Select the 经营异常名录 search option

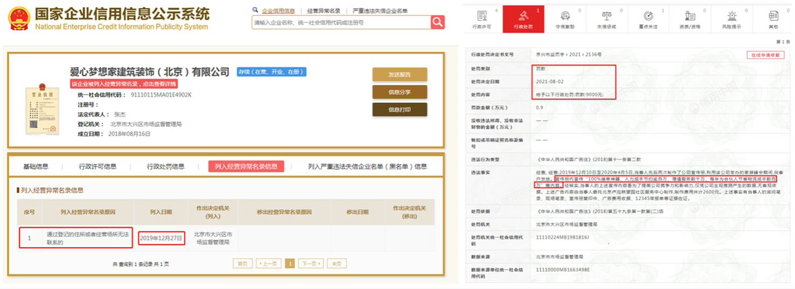click(x=323, y=11)
